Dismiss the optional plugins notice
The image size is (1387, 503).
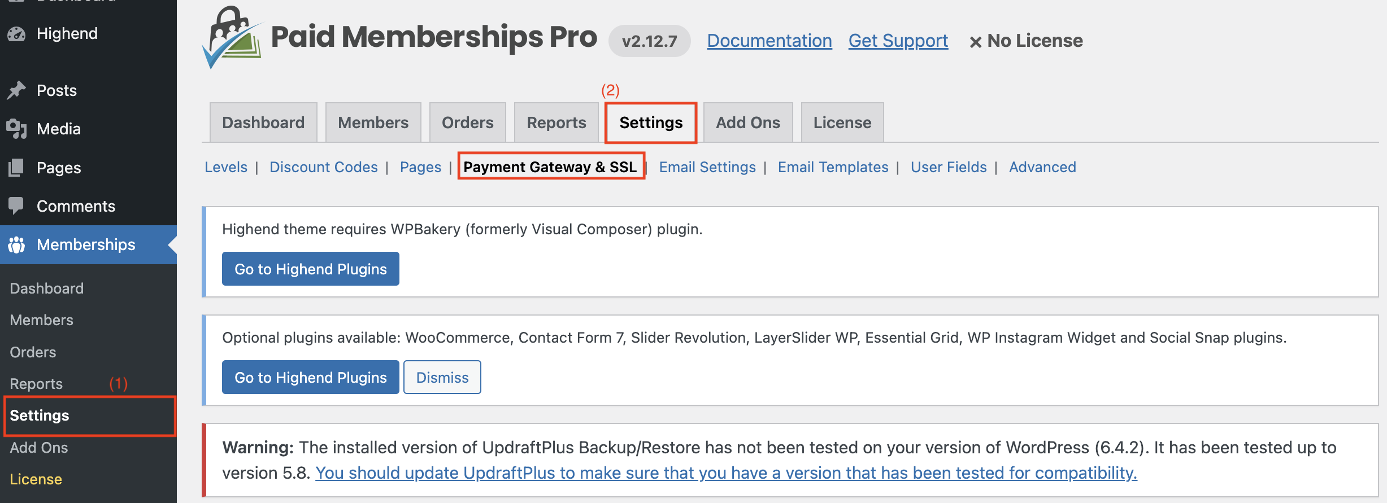click(x=442, y=377)
